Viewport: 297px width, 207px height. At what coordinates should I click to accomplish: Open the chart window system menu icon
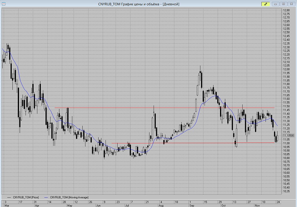[x=4, y=4]
